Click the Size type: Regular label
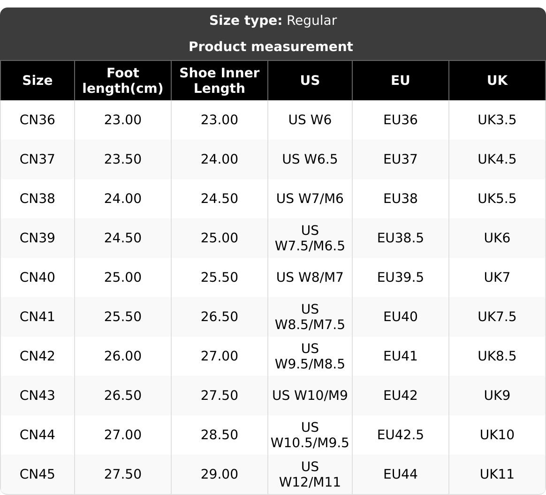Viewport: 546px width, 495px height. pyautogui.click(x=273, y=21)
